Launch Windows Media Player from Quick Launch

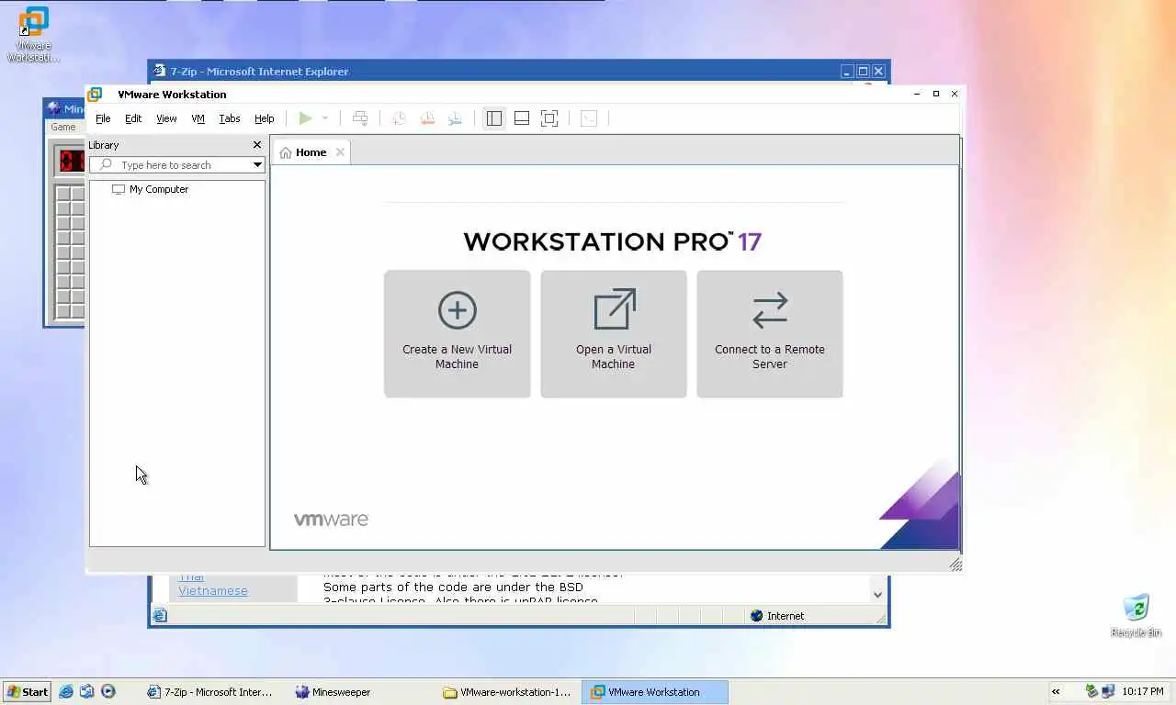pos(107,692)
